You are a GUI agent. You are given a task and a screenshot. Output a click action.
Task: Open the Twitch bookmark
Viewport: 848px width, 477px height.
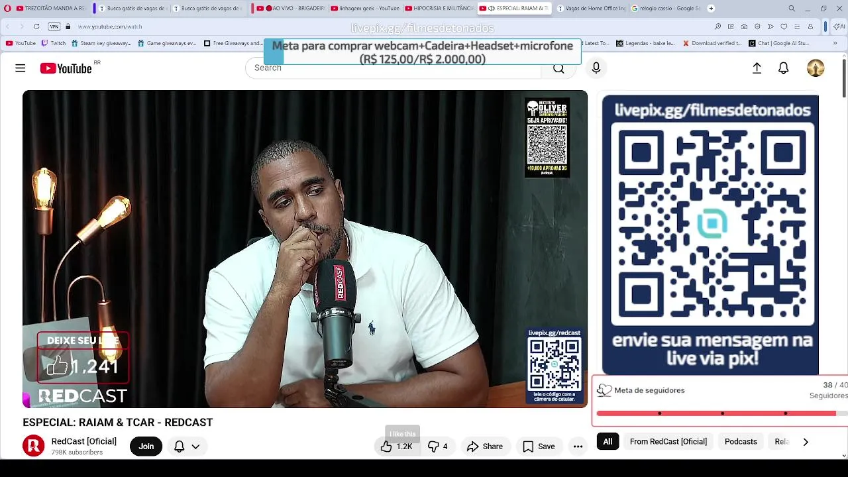pos(53,43)
